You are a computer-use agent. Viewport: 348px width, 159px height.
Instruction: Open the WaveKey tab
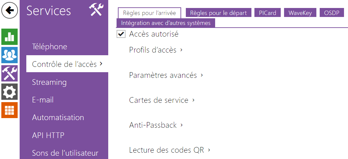[x=300, y=13]
